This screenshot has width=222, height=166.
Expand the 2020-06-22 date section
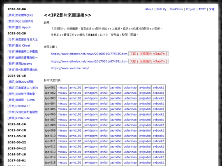17,142
